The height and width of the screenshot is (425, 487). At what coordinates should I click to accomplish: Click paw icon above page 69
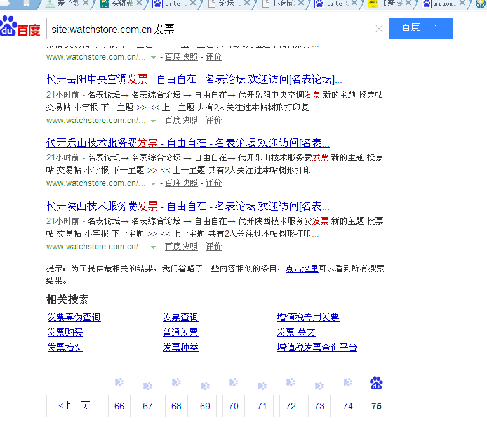[x=205, y=386]
